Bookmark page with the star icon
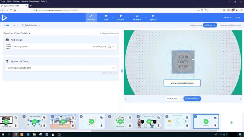The width and height of the screenshot is (244, 137). (205, 10)
